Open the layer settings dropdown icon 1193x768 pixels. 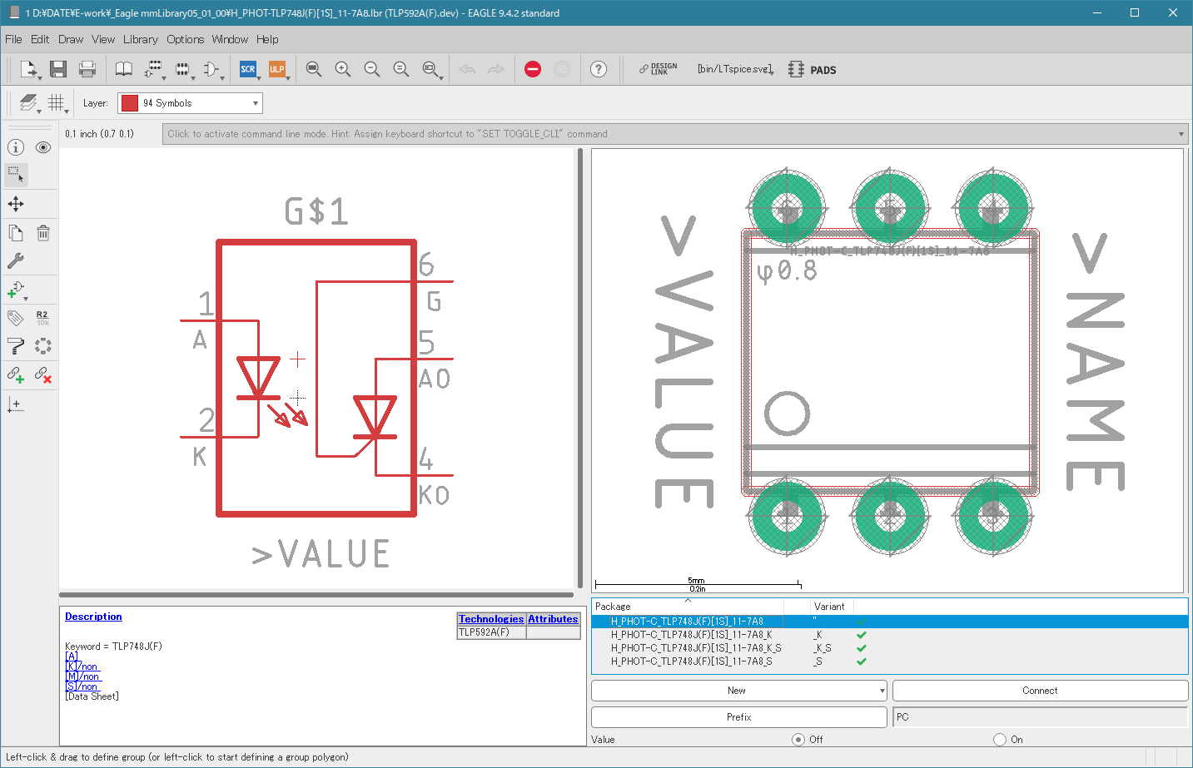[x=29, y=102]
